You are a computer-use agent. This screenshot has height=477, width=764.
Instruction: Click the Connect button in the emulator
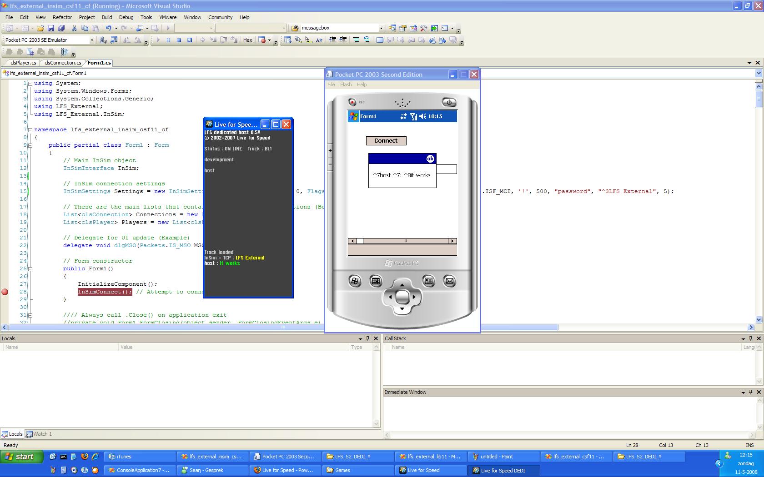[386, 141]
